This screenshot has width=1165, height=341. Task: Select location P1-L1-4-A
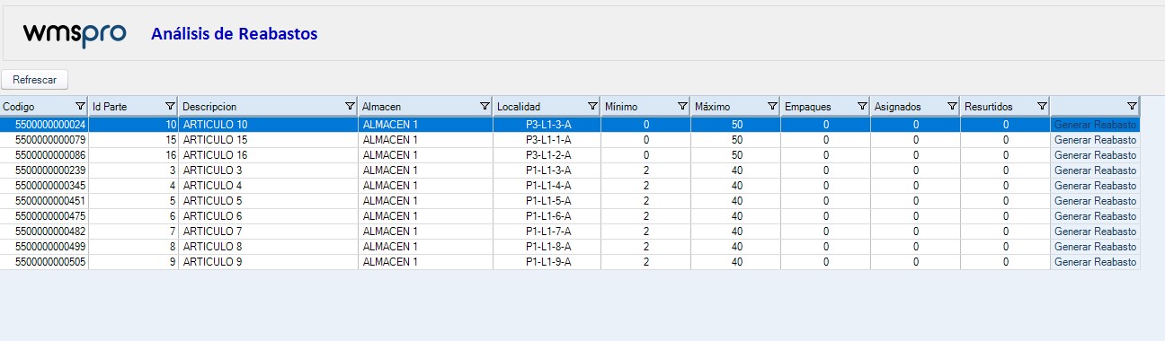547,186
